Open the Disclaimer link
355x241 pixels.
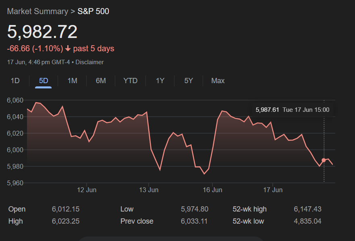coord(89,62)
